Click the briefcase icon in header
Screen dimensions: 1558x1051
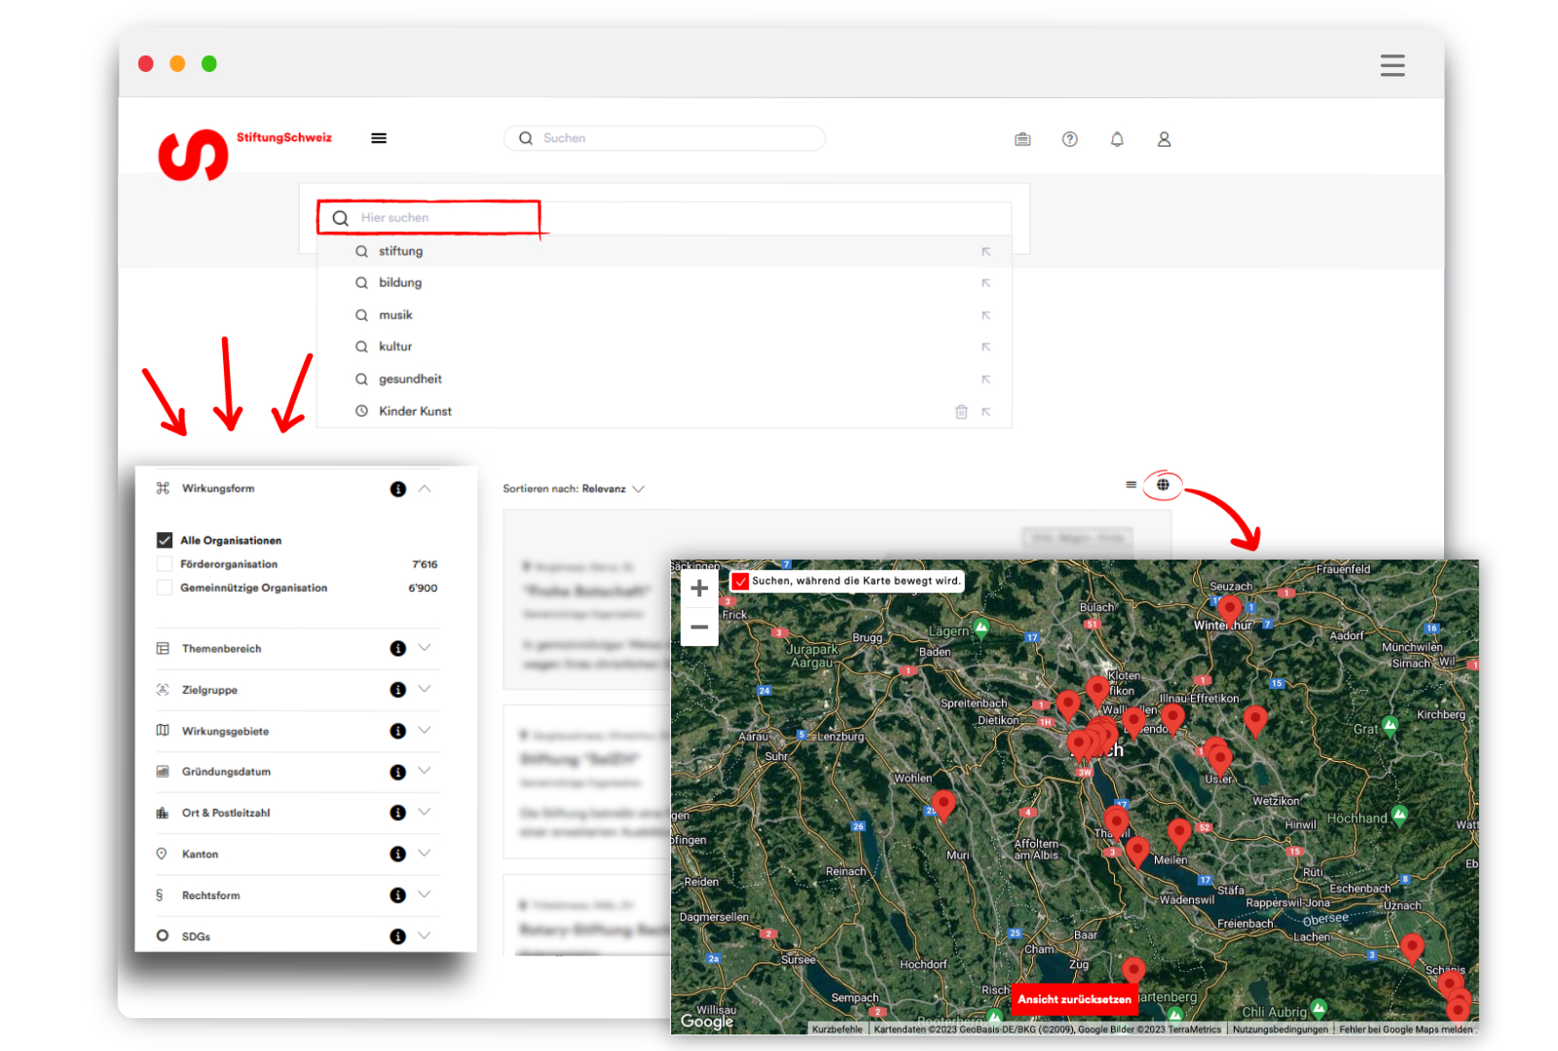tap(1022, 139)
